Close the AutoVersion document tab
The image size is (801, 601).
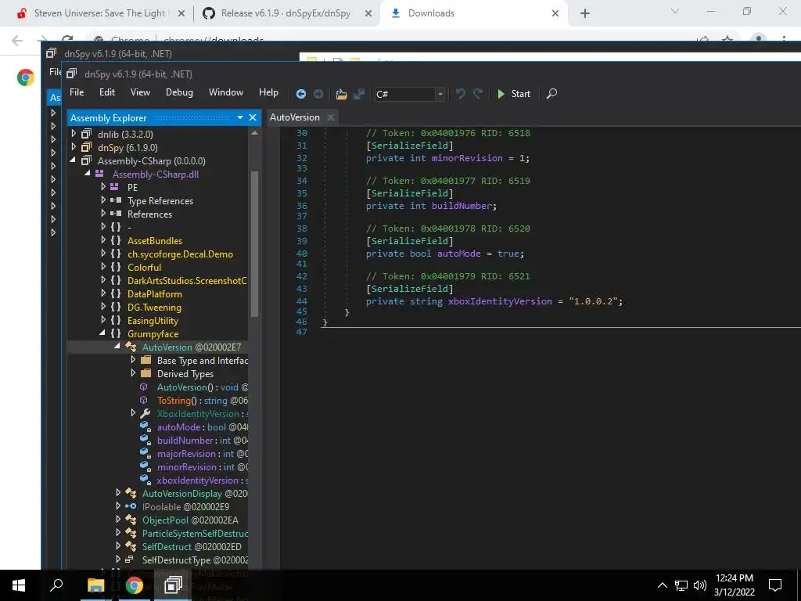[x=331, y=117]
